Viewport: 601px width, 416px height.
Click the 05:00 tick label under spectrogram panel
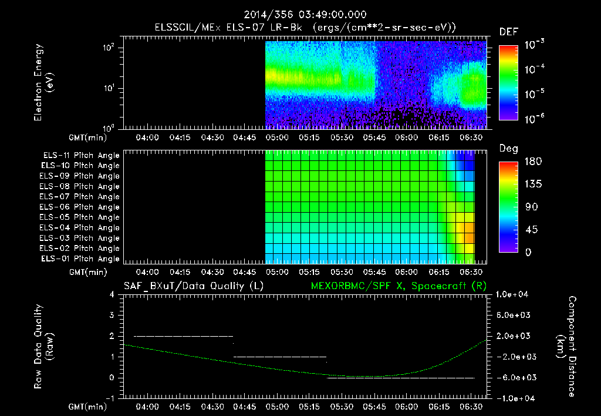(x=277, y=137)
